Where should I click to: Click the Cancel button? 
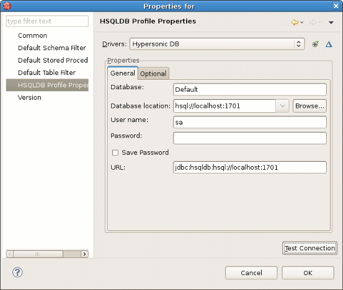[251, 273]
